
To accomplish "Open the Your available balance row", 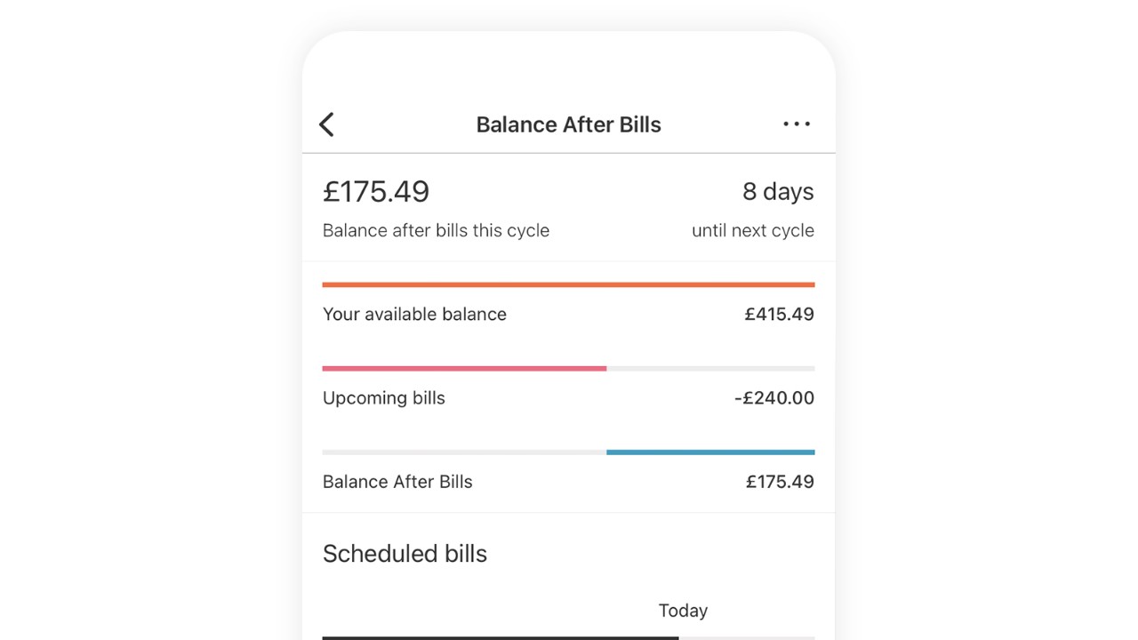I will (x=568, y=314).
